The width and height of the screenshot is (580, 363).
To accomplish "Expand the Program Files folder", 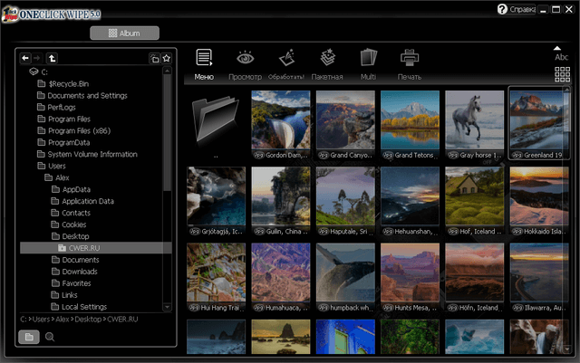I will 69,119.
